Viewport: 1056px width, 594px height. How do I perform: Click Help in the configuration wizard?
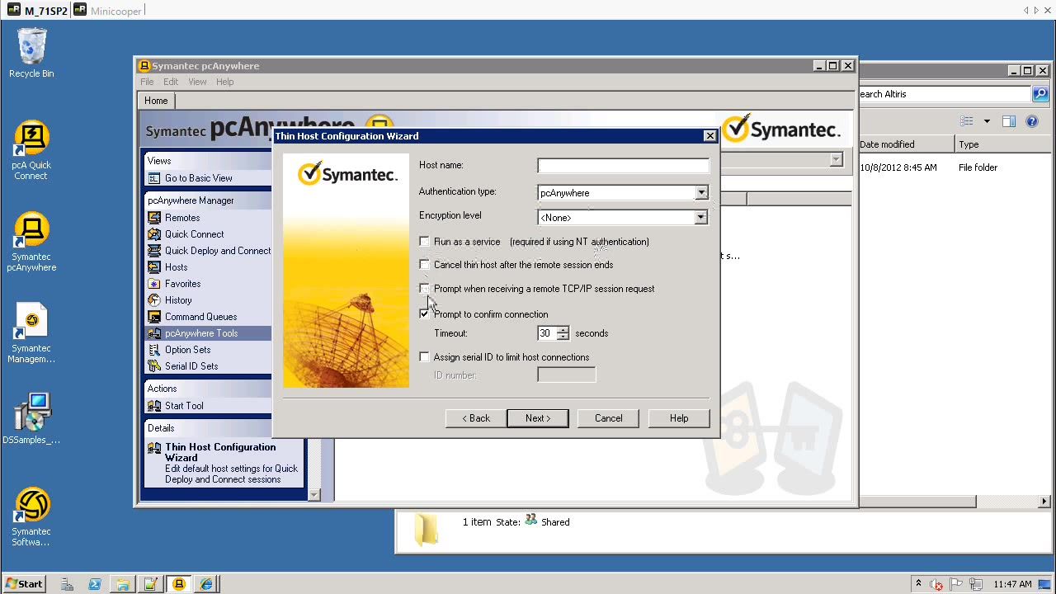click(678, 418)
